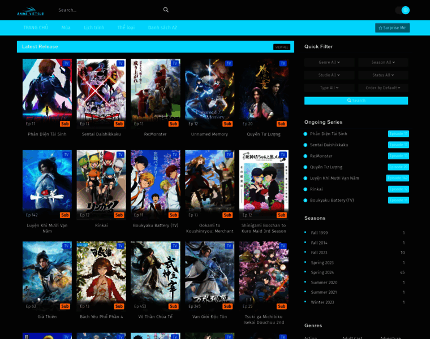Open Vạn Giới Độc Tôn poster
The image size is (430, 339).
click(209, 276)
